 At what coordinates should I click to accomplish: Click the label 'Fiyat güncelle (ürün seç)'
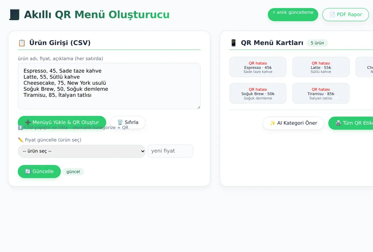pyautogui.click(x=50, y=140)
